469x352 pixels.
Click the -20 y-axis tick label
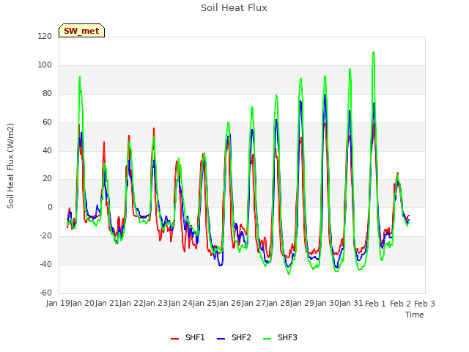coord(45,236)
